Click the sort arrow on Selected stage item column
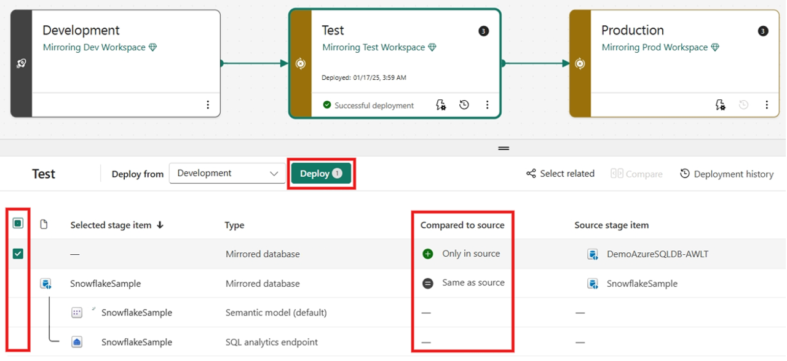This screenshot has height=361, width=787. pyautogui.click(x=160, y=225)
